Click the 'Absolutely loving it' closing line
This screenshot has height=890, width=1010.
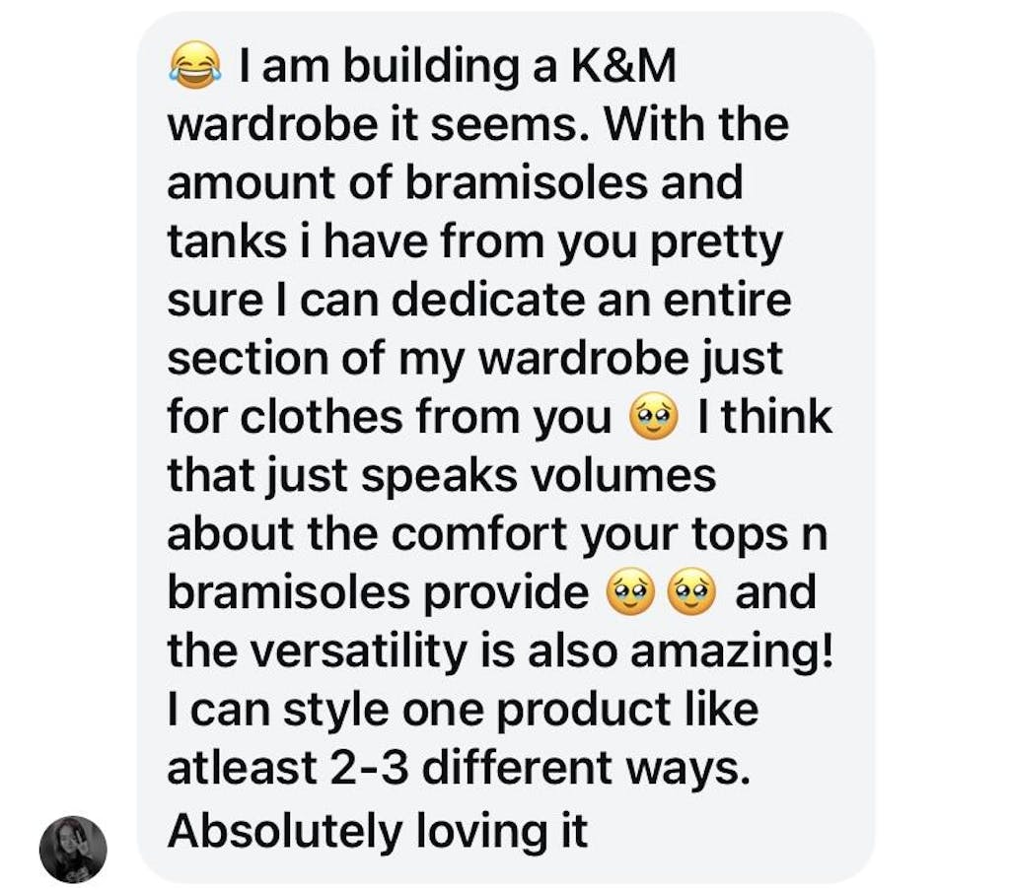point(378,830)
